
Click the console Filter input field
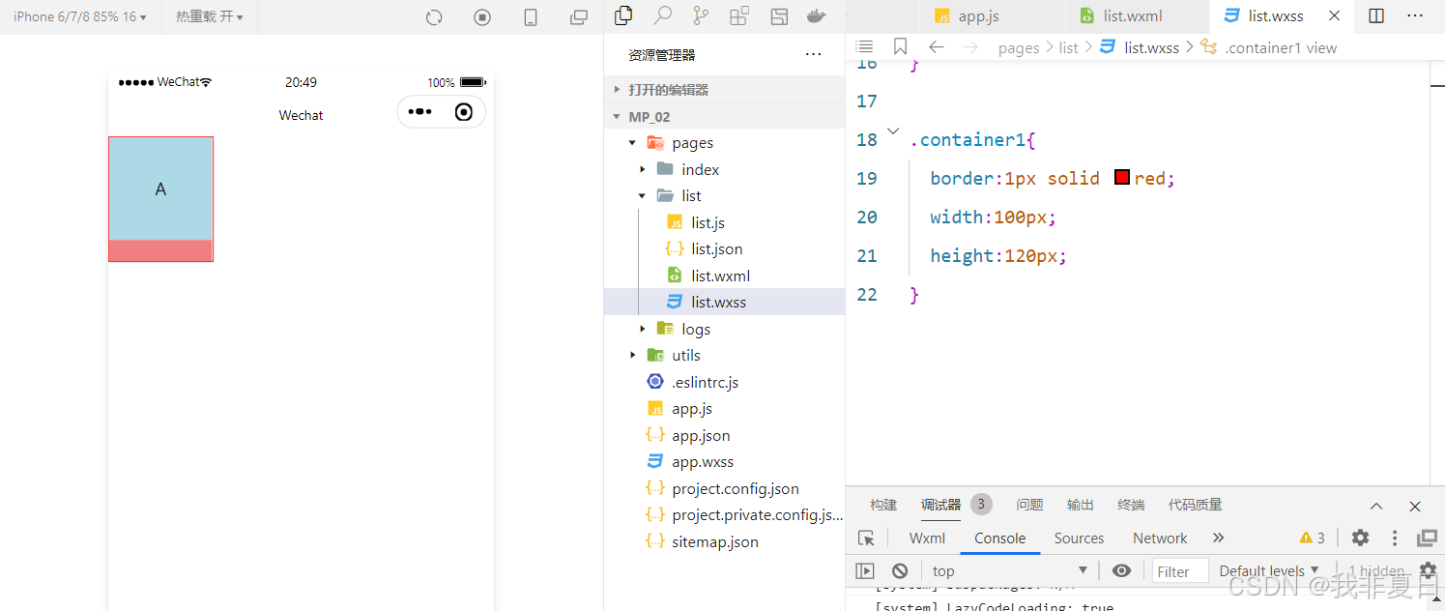point(1180,570)
